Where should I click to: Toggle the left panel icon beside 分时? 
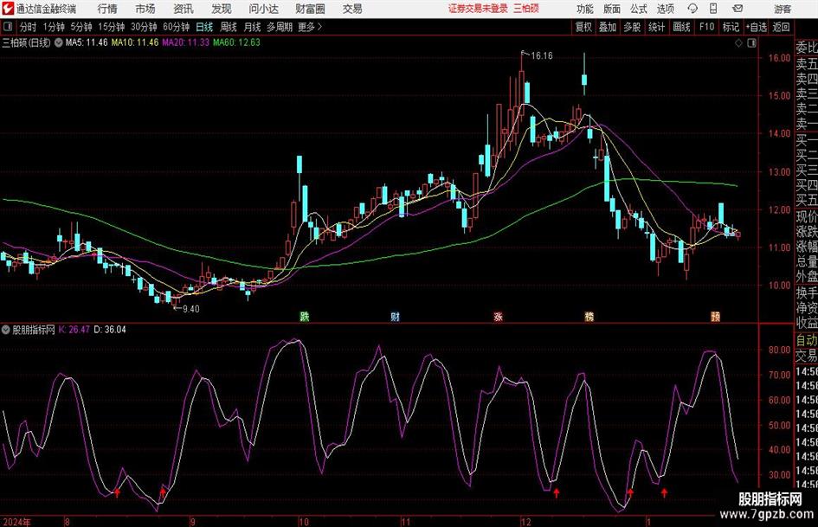[7, 27]
